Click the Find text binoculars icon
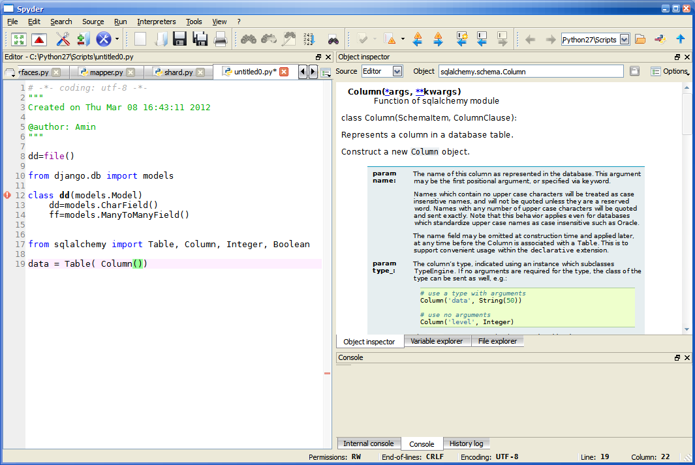695x465 pixels. pos(248,39)
